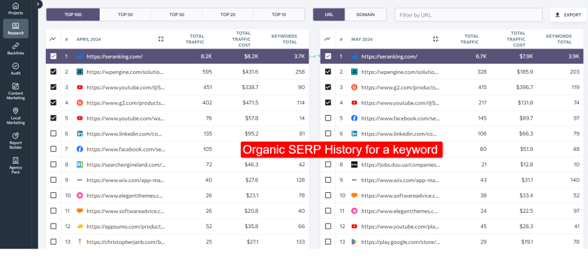
Task: Open the Projects section in sidebar
Action: [16, 9]
